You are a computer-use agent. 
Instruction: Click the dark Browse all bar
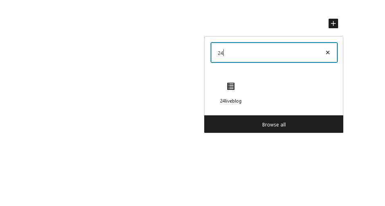click(274, 124)
